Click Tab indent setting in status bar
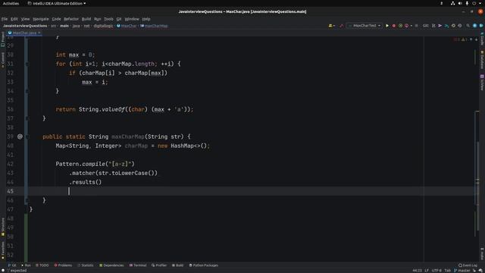This screenshot has width=485, height=273. click(448, 271)
